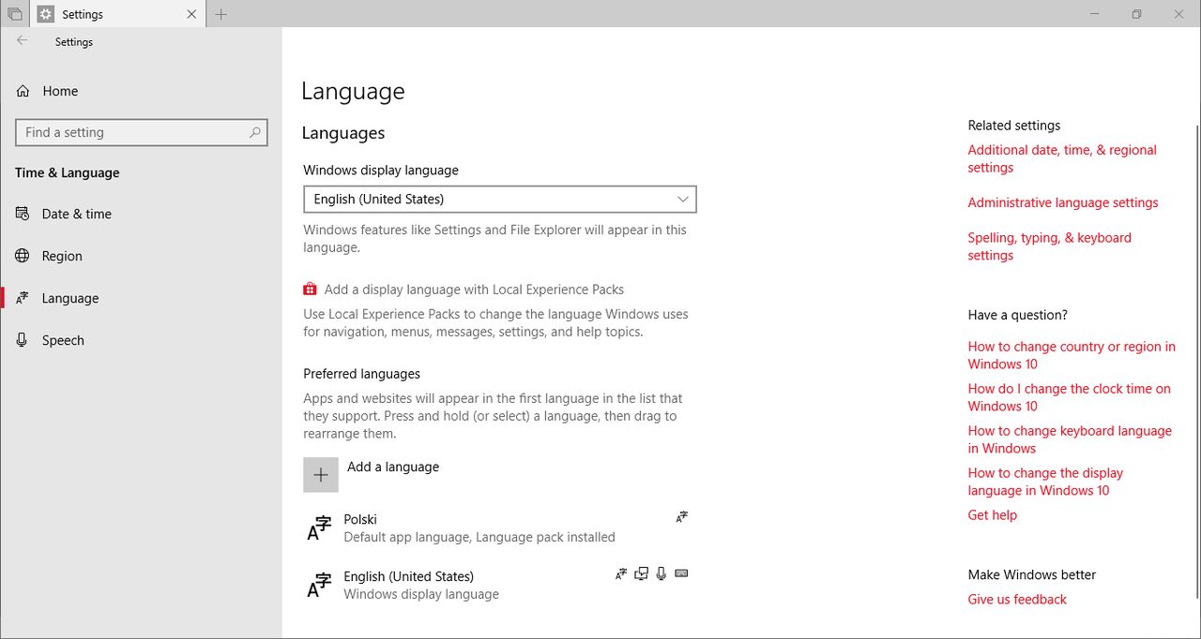The image size is (1201, 639).
Task: Click the Date & time calendar icon
Action: [23, 214]
